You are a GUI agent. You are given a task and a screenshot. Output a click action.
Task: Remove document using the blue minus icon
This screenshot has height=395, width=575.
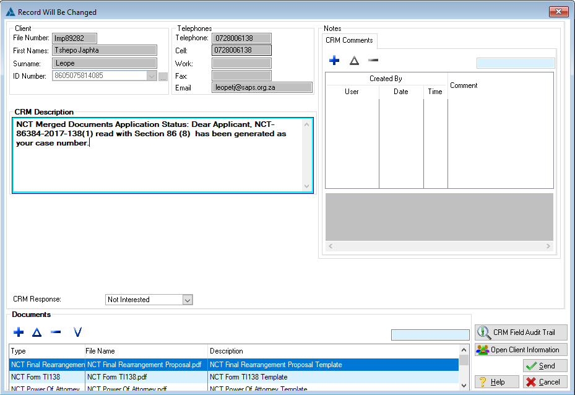click(x=56, y=332)
